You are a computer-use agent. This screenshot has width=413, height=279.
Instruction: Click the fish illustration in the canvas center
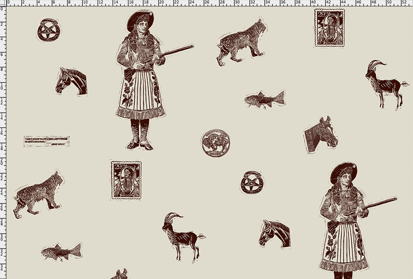click(x=265, y=99)
